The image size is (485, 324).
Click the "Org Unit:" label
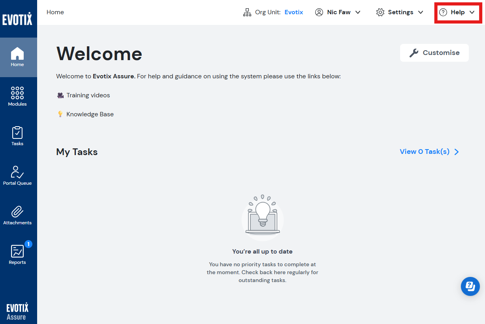(269, 12)
